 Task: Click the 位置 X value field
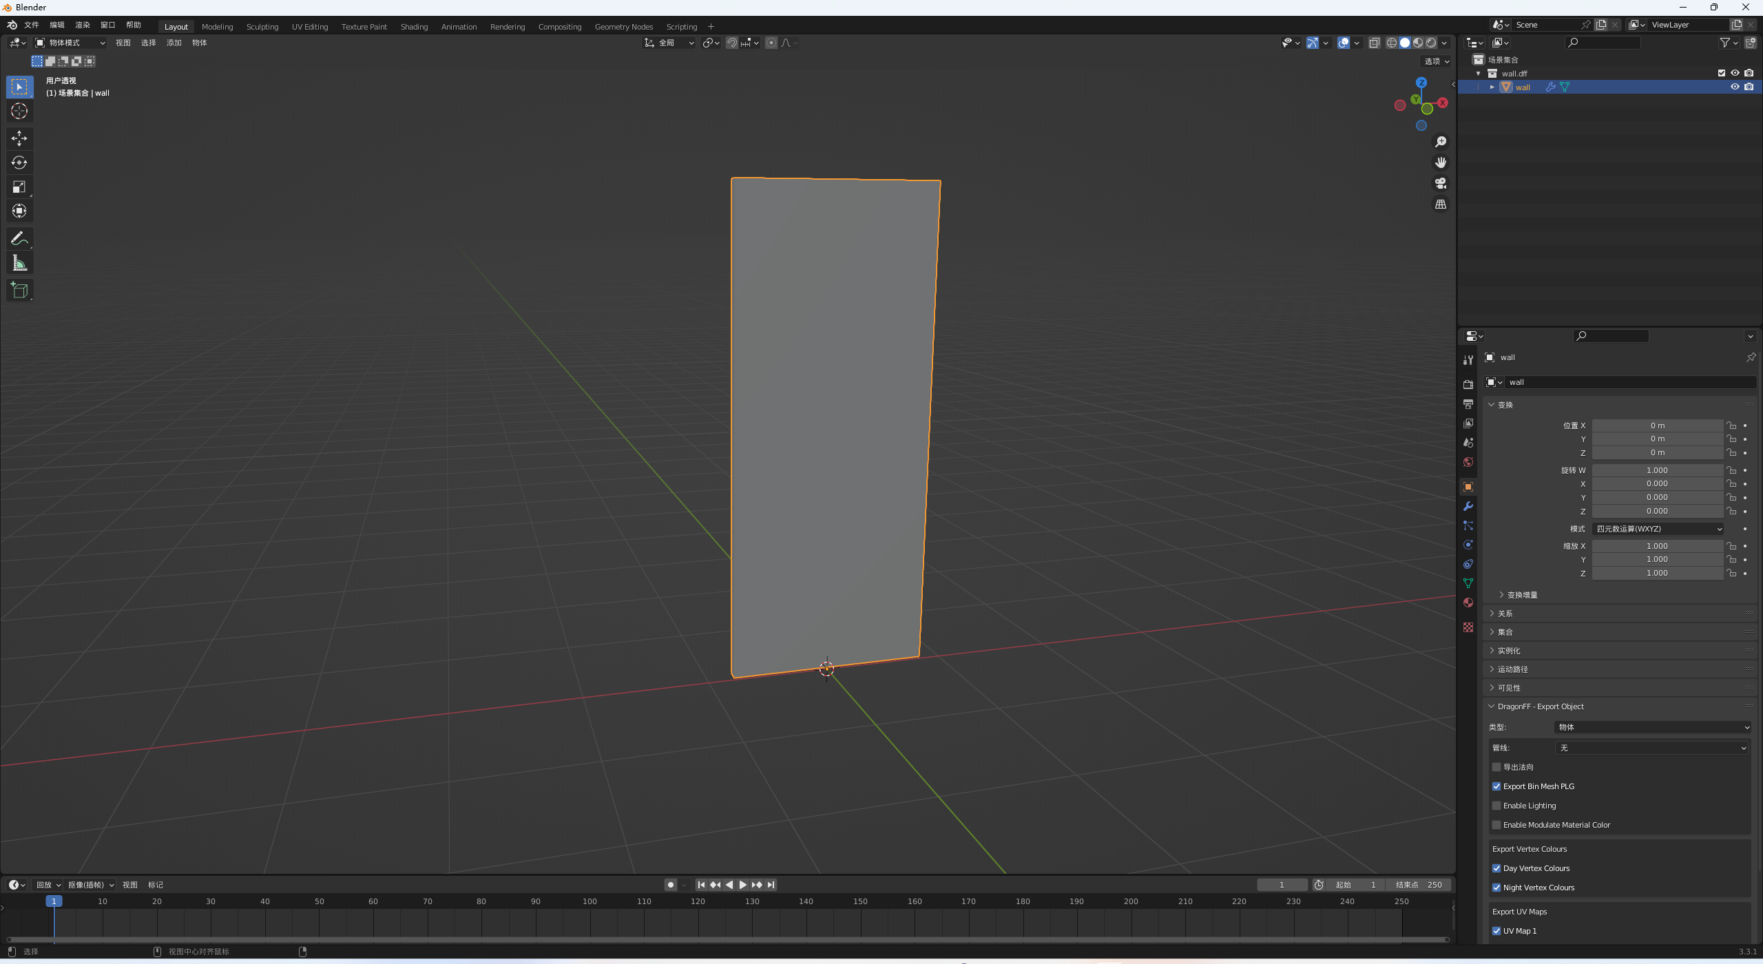[1657, 426]
